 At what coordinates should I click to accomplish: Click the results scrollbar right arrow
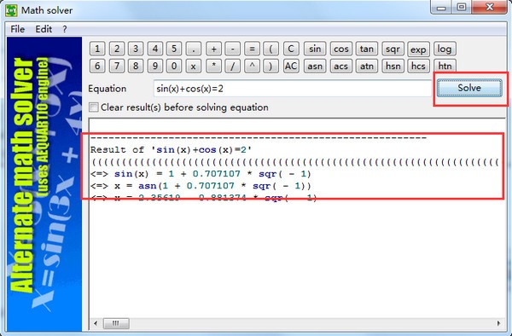click(x=498, y=323)
